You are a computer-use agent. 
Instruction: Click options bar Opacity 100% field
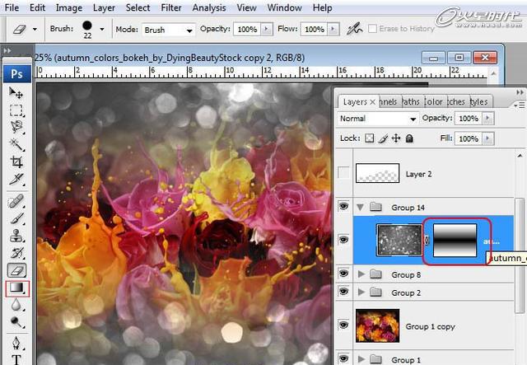point(247,30)
